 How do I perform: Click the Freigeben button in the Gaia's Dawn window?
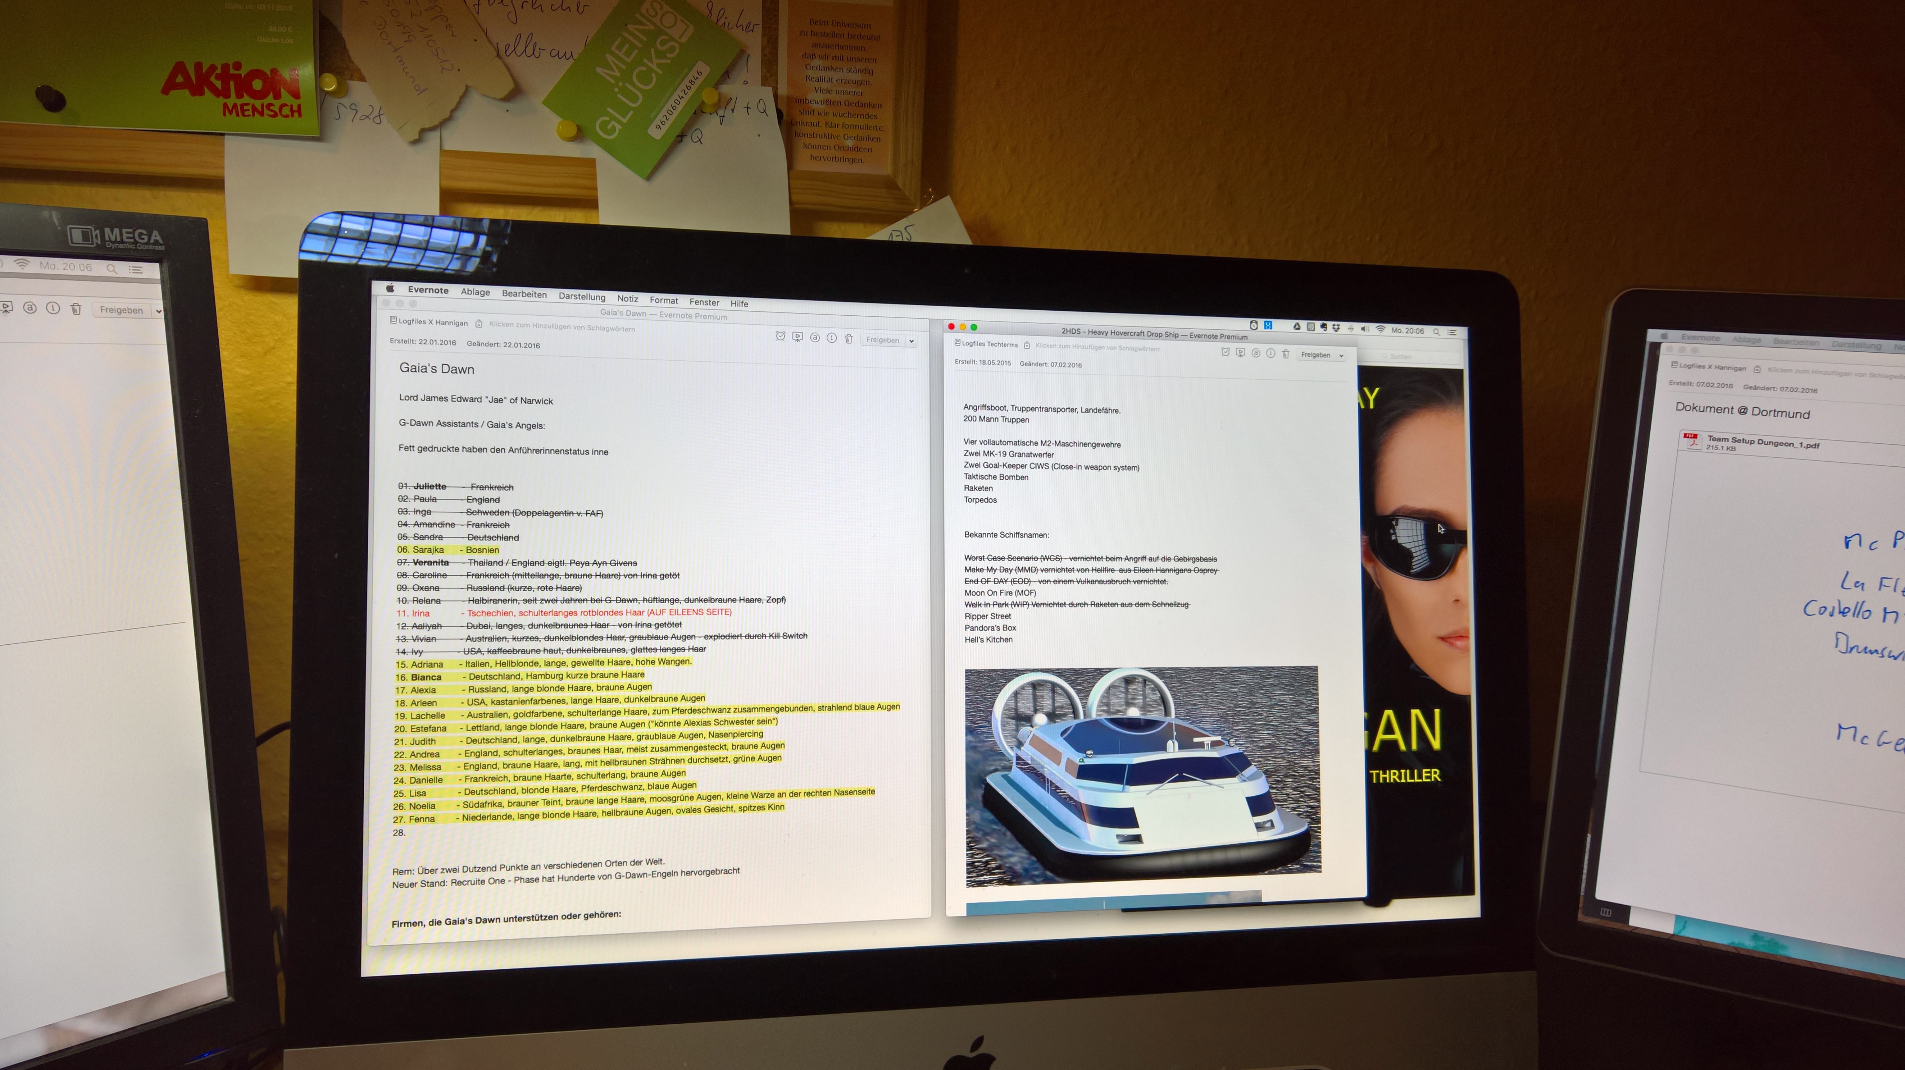[882, 340]
